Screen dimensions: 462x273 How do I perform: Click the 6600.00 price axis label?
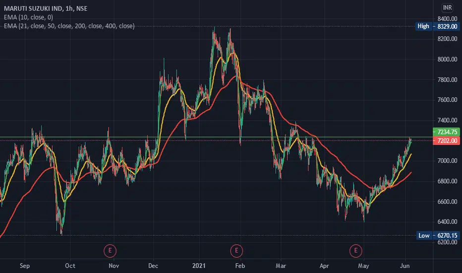(447, 202)
